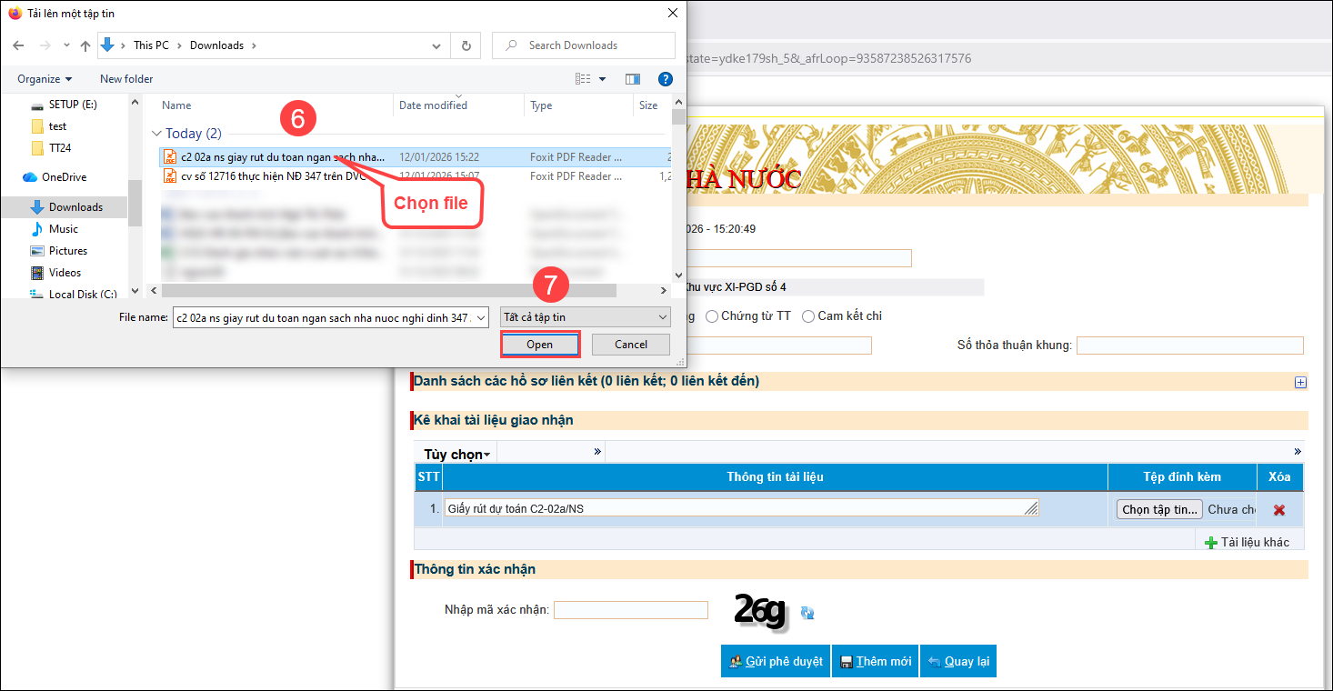Click the forward navigation arrow

[44, 45]
